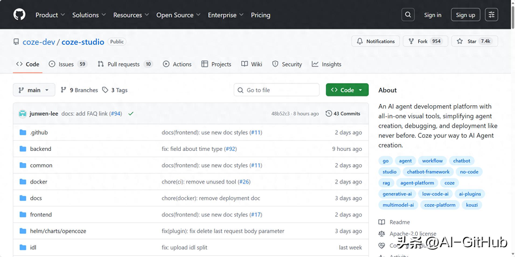The width and height of the screenshot is (515, 257).
Task: Open pull request #92 link
Action: (x=230, y=149)
